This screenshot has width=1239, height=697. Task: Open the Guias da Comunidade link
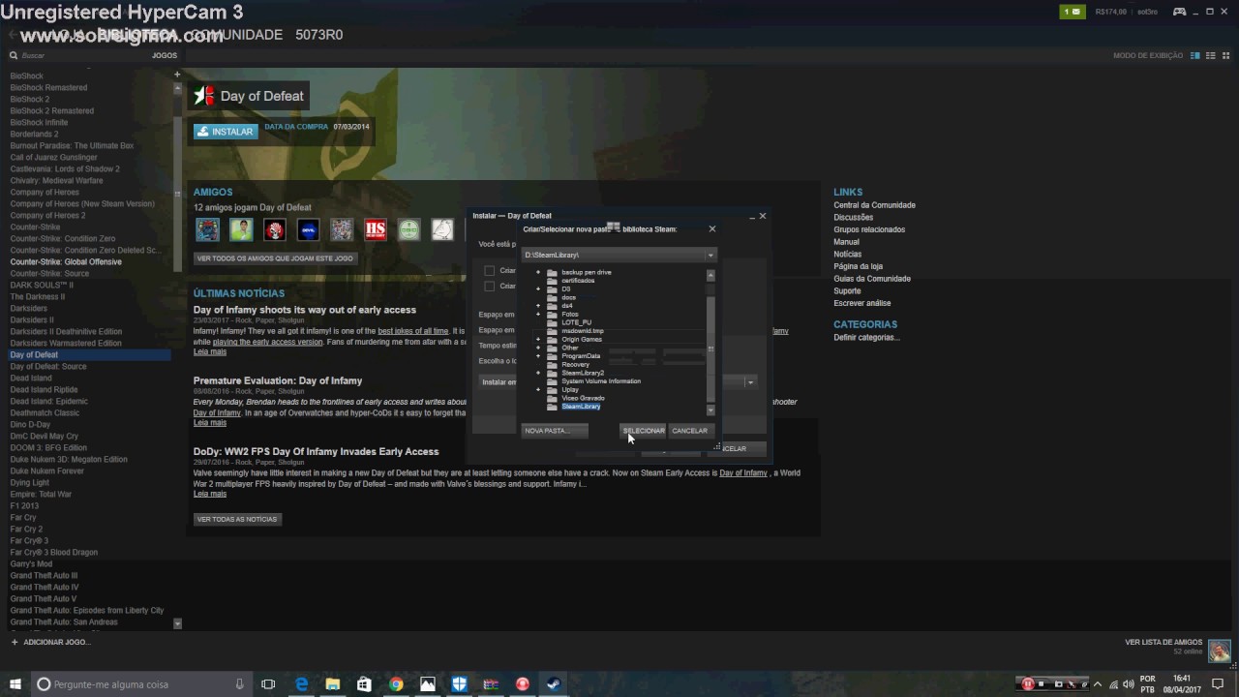point(872,279)
